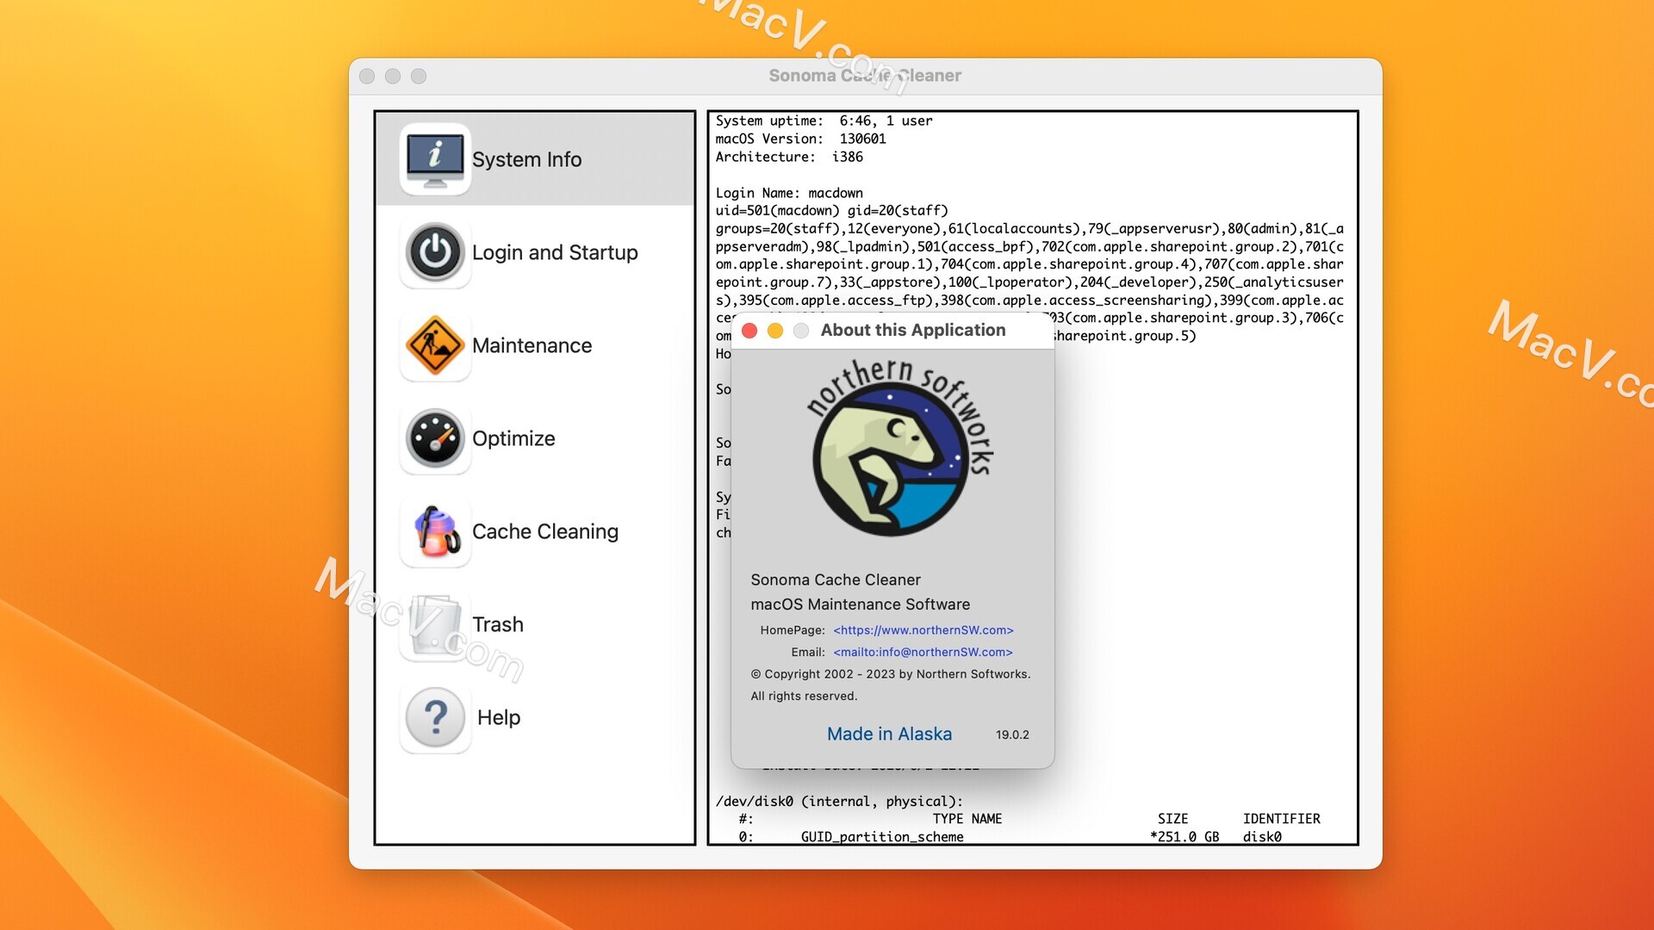Click the Login and Startup power icon
Image resolution: width=1654 pixels, height=930 pixels.
coord(435,252)
